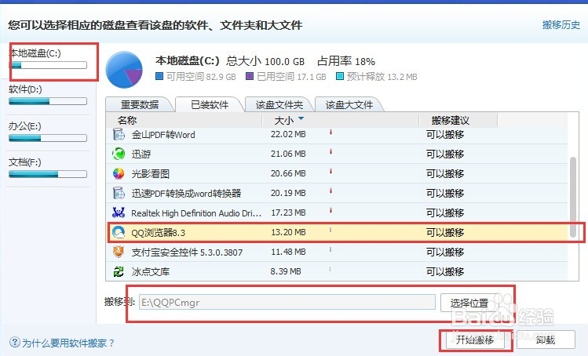Viewport: 588px width, 356px height.
Task: Click the 总大小 100.0 GB text
Action: (265, 61)
